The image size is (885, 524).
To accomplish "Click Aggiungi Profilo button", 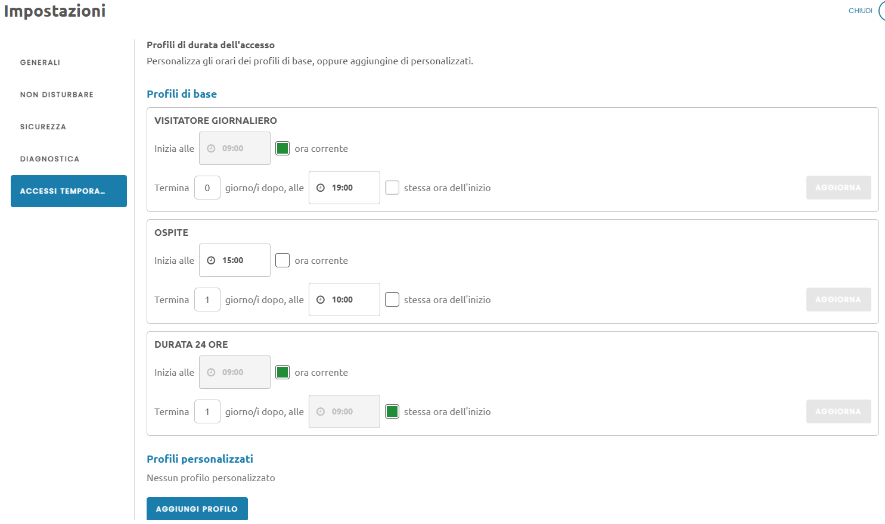I will (197, 509).
